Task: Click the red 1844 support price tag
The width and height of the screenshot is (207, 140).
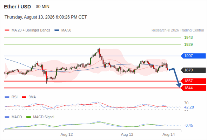Action: pos(193,88)
